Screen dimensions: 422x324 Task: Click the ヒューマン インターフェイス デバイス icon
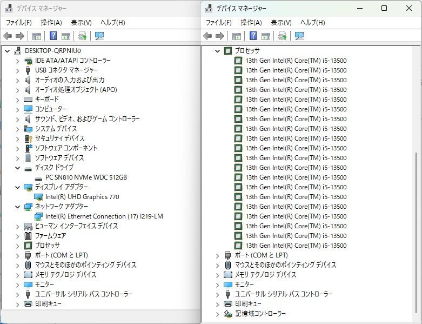28,226
